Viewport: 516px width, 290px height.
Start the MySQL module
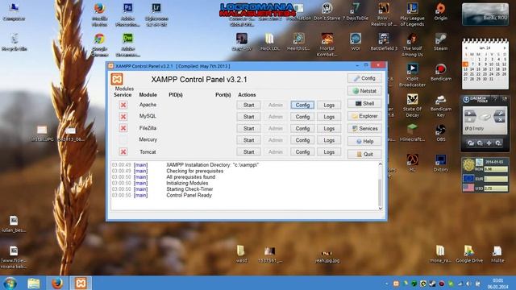click(249, 117)
